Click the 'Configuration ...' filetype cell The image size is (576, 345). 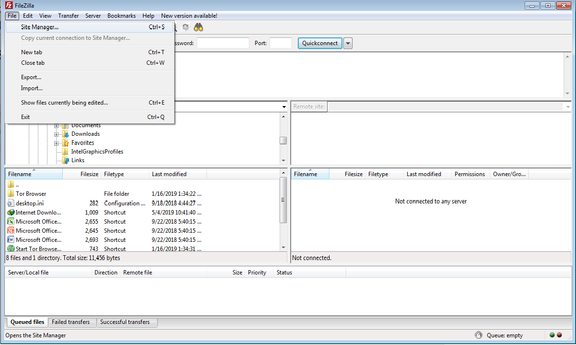(x=125, y=203)
